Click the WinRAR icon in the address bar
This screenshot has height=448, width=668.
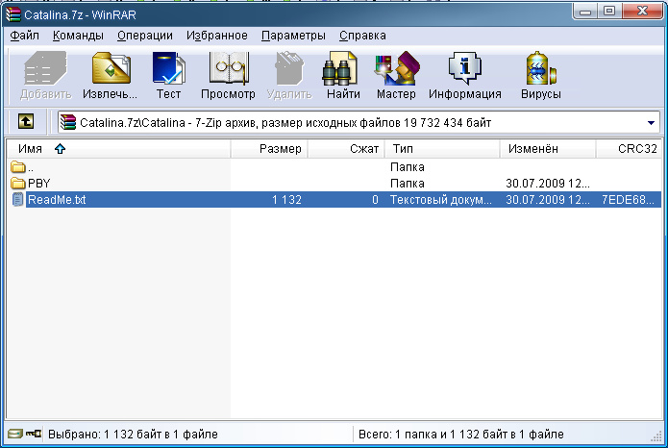coord(67,123)
